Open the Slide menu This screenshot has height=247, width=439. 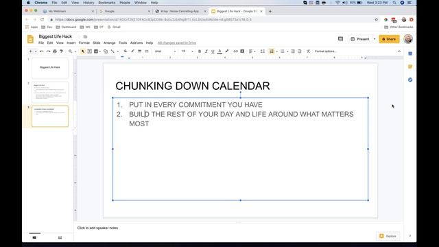pos(97,43)
